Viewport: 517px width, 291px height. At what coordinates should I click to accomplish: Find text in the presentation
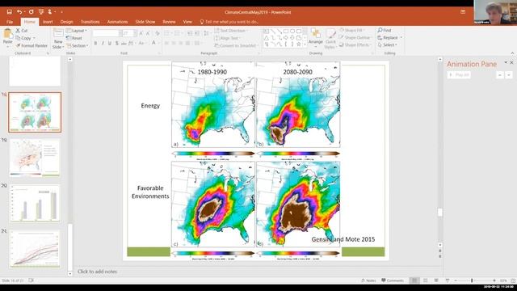(385, 31)
